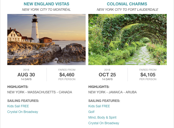174x128 pixels.
Task: Click the Sailing Features label under Colonial Charms
Action: [104, 101]
